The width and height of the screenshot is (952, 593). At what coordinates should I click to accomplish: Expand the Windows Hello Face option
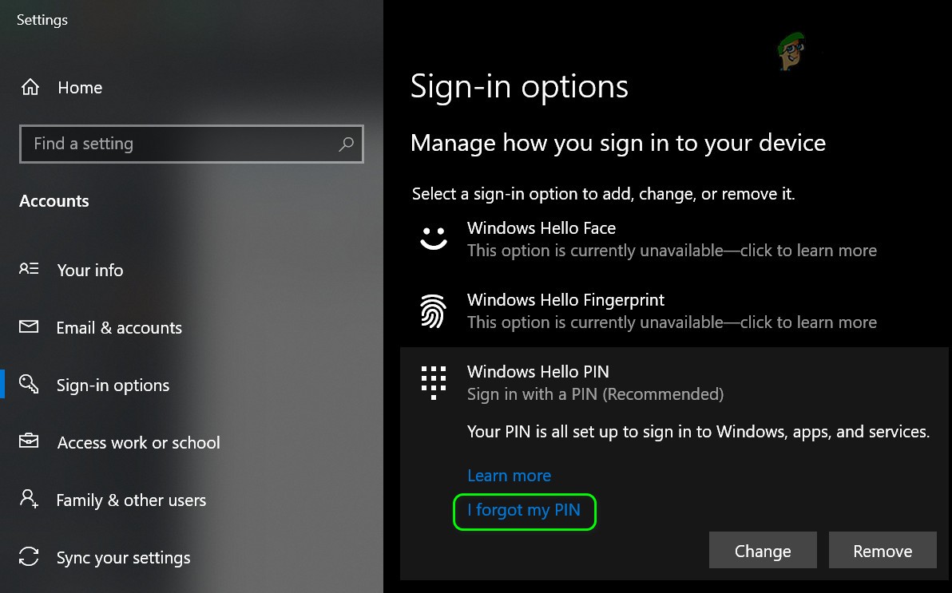[x=541, y=228]
